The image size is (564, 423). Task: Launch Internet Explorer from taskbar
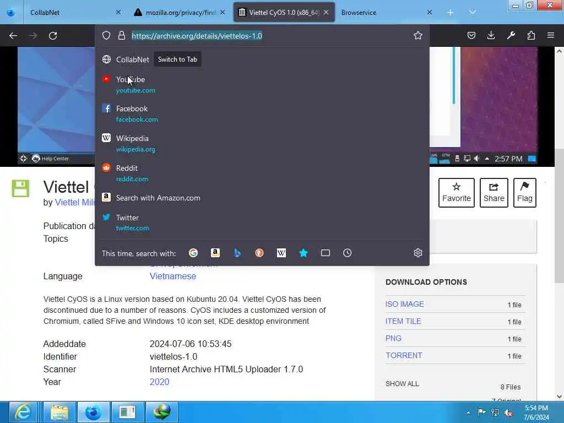(x=24, y=412)
